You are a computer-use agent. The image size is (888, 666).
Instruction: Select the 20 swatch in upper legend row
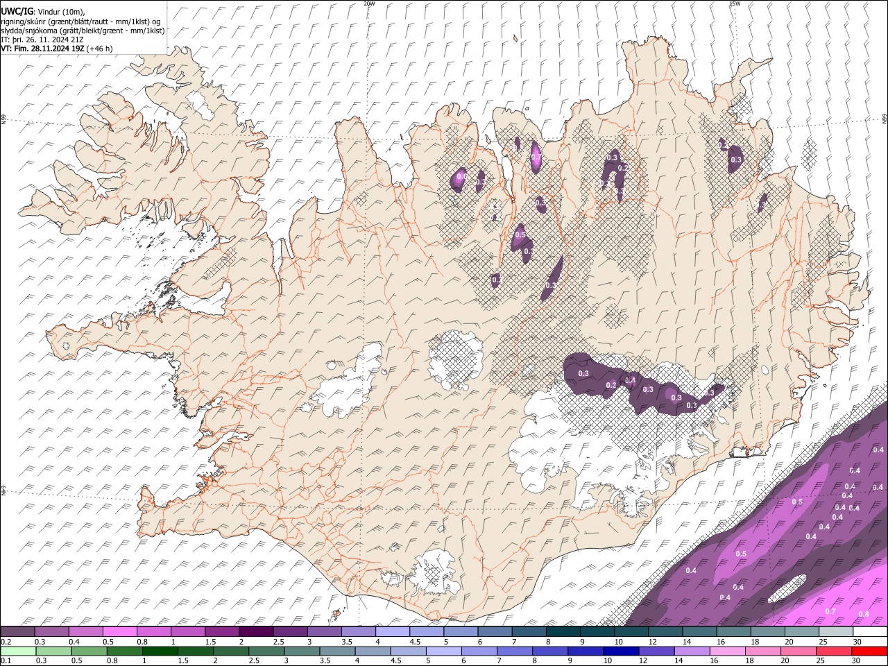click(x=801, y=632)
